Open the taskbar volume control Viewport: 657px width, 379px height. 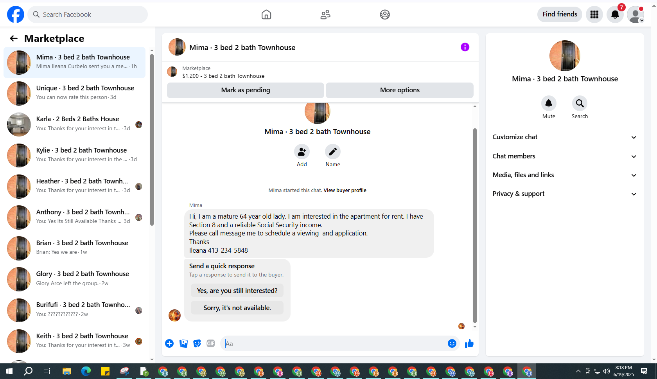coord(607,371)
